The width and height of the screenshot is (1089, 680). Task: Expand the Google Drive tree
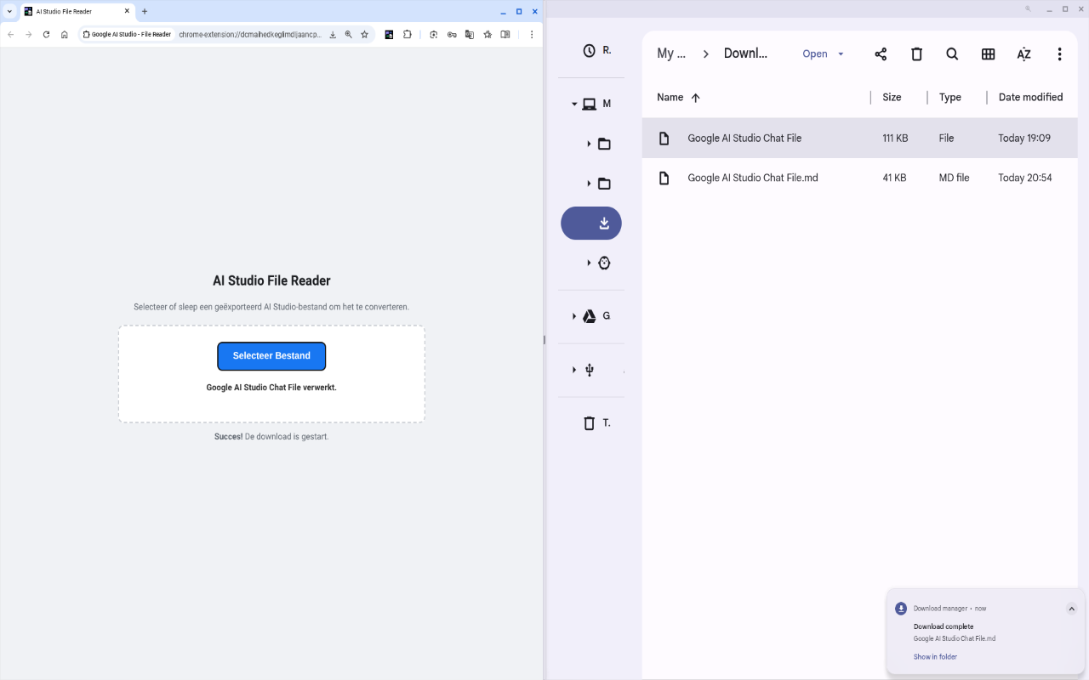[x=574, y=316]
